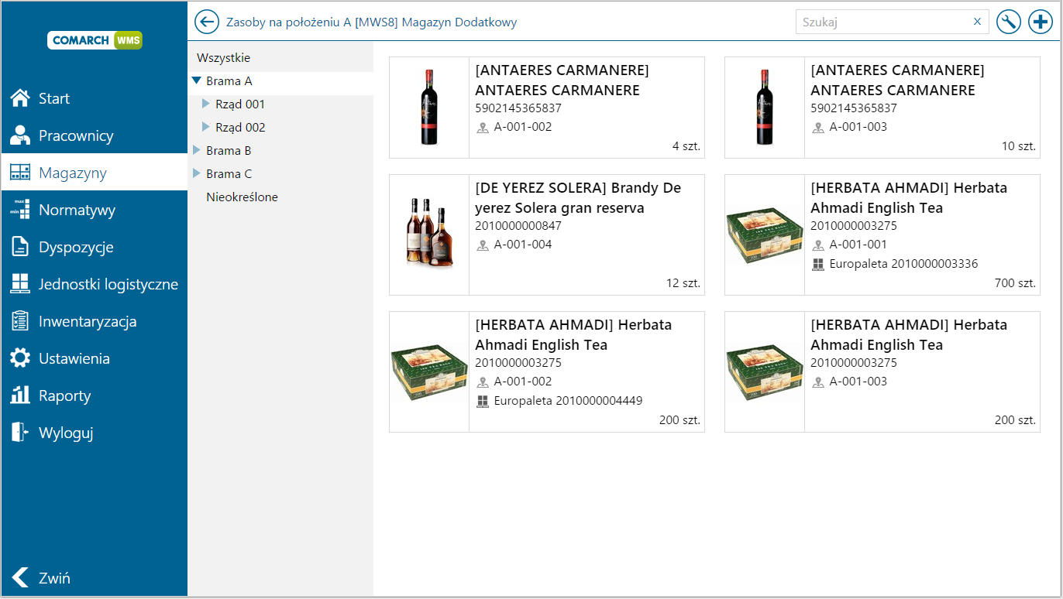
Task: Click location text A-001-001
Action: tap(858, 245)
